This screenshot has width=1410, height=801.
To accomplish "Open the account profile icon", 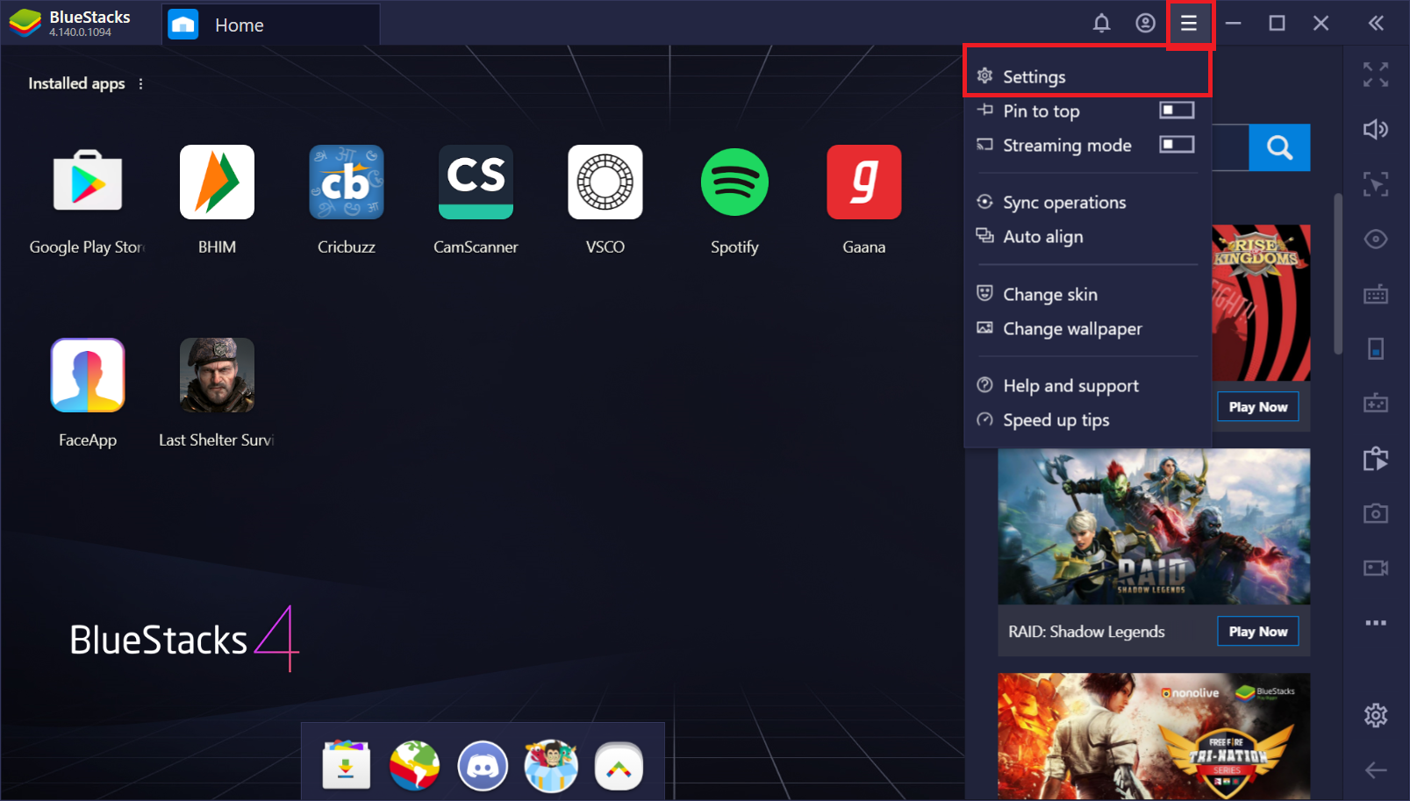I will (1145, 24).
